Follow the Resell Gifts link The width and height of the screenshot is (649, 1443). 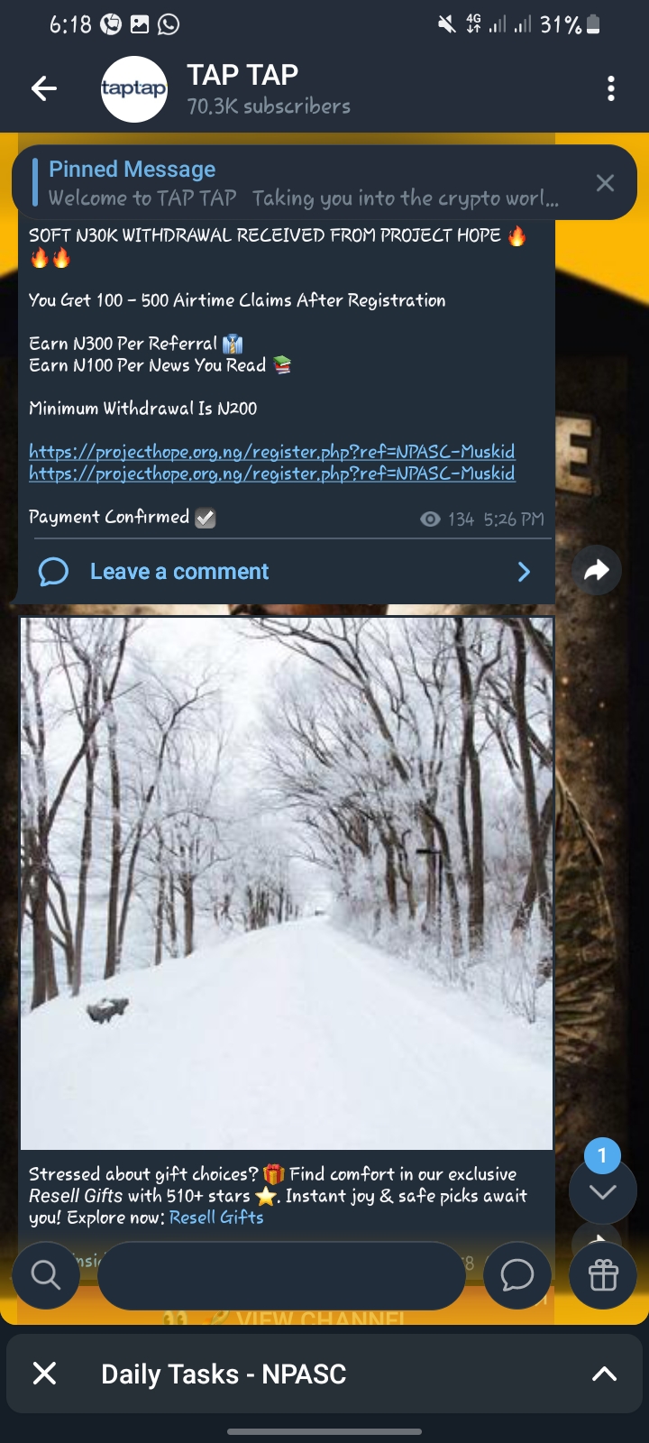coord(216,1218)
